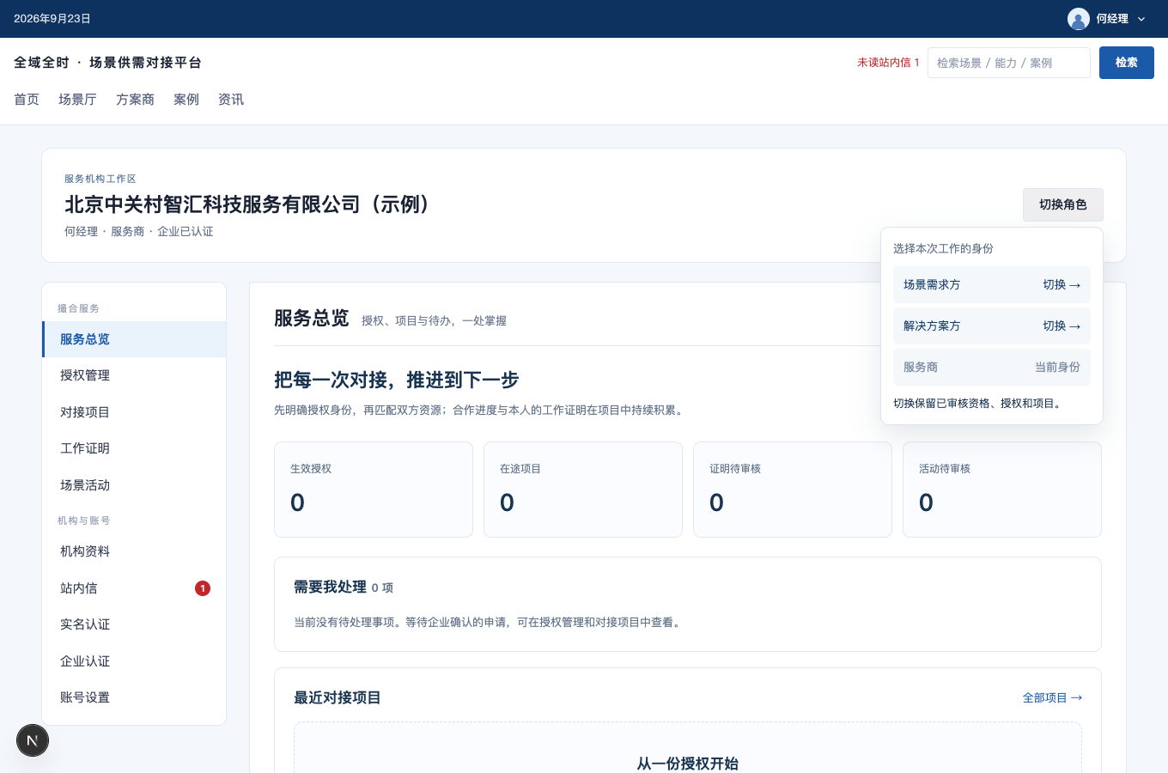The width and height of the screenshot is (1168, 773).
Task: Open the 全部项目 → link
Action: tap(1052, 698)
